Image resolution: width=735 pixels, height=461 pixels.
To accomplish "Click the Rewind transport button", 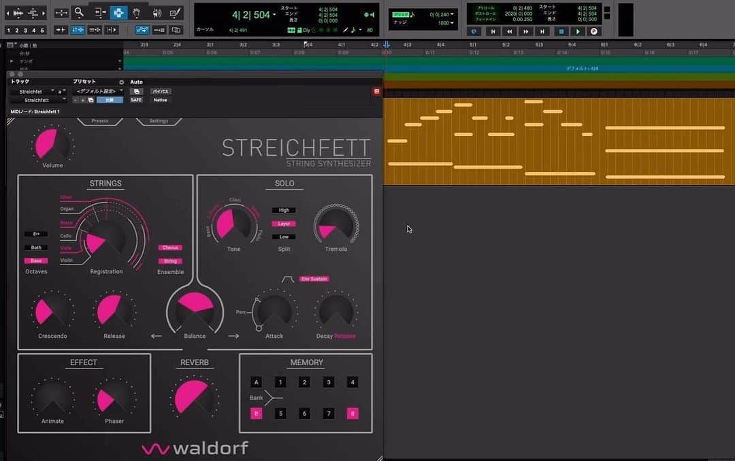I will pyautogui.click(x=509, y=31).
